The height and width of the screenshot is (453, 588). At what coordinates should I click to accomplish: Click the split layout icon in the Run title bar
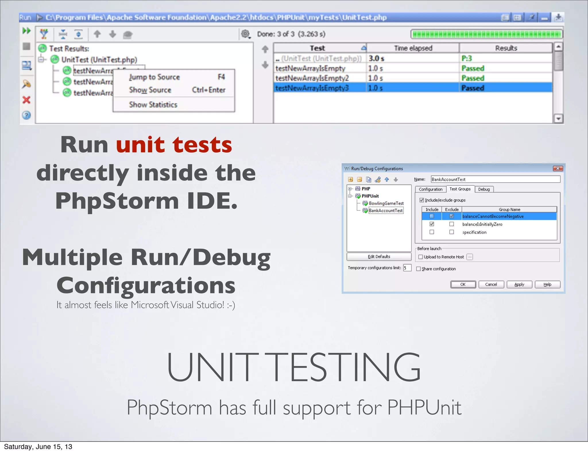click(518, 18)
